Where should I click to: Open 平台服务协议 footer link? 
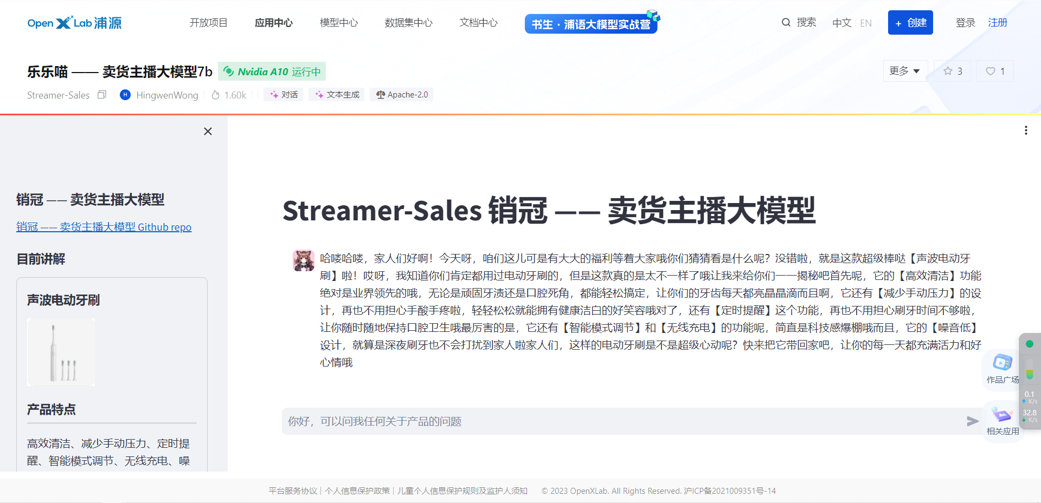(x=293, y=491)
